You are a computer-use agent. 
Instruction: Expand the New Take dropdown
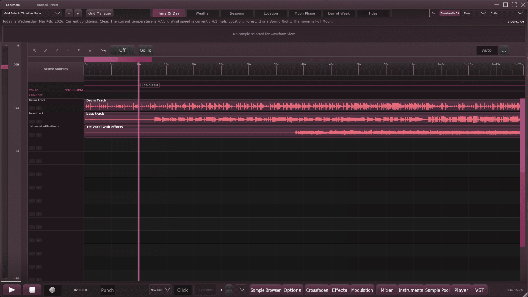[x=160, y=290]
